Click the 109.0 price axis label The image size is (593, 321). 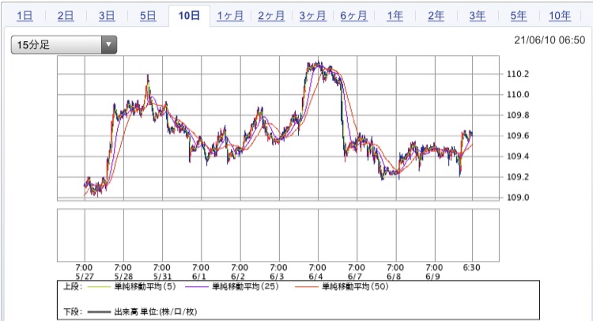coord(518,198)
